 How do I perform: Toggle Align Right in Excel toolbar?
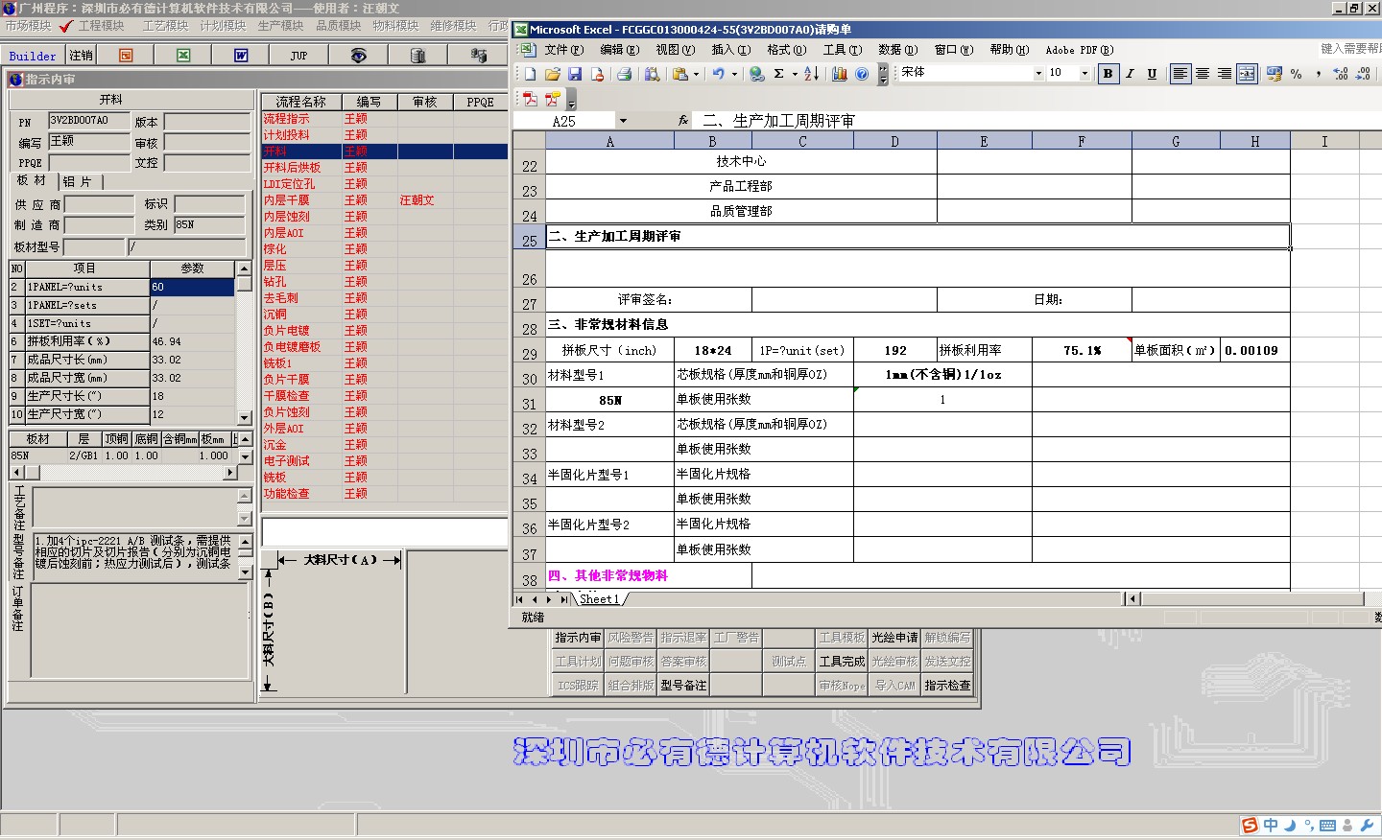point(1225,73)
